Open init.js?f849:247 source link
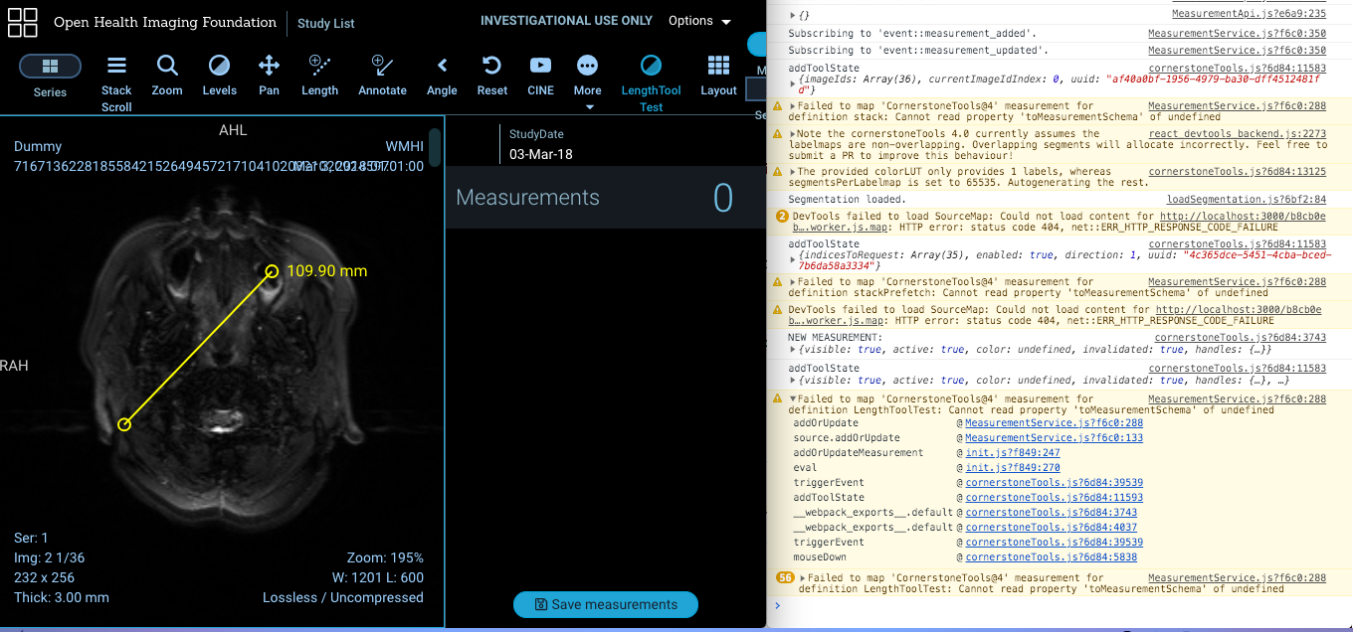 point(1013,453)
